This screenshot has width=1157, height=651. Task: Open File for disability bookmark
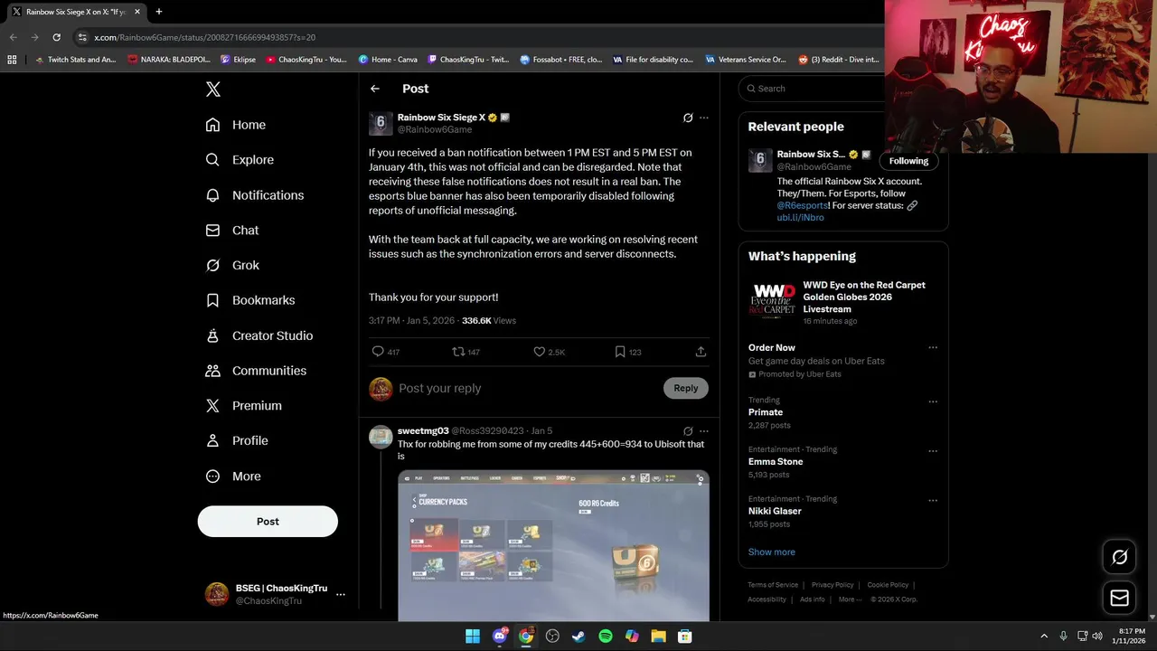653,60
